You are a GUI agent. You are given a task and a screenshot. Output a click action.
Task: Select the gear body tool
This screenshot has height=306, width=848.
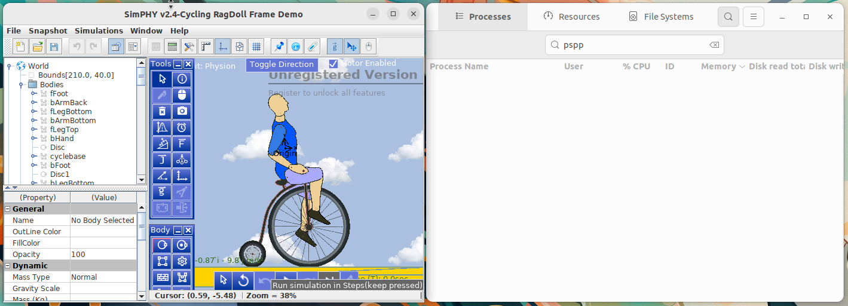(x=182, y=261)
